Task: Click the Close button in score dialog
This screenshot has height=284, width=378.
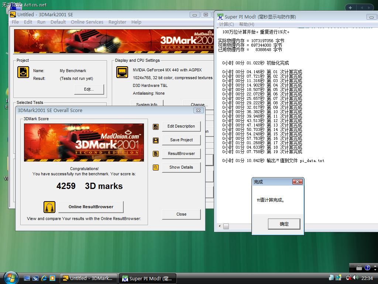Action: click(181, 214)
